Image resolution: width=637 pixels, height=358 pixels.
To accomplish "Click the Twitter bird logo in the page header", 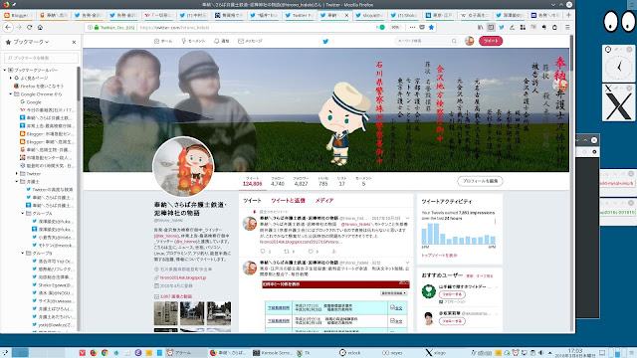I will (325, 41).
